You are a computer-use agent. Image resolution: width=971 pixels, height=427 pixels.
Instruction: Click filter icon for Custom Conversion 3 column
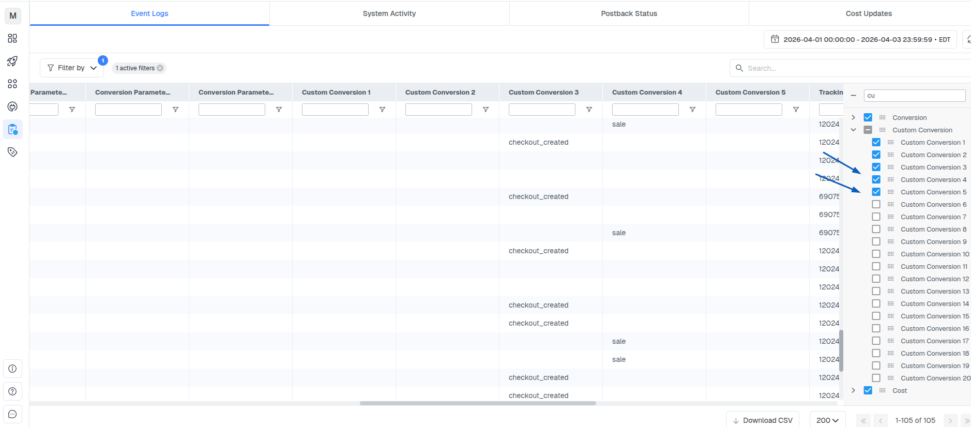(x=589, y=110)
